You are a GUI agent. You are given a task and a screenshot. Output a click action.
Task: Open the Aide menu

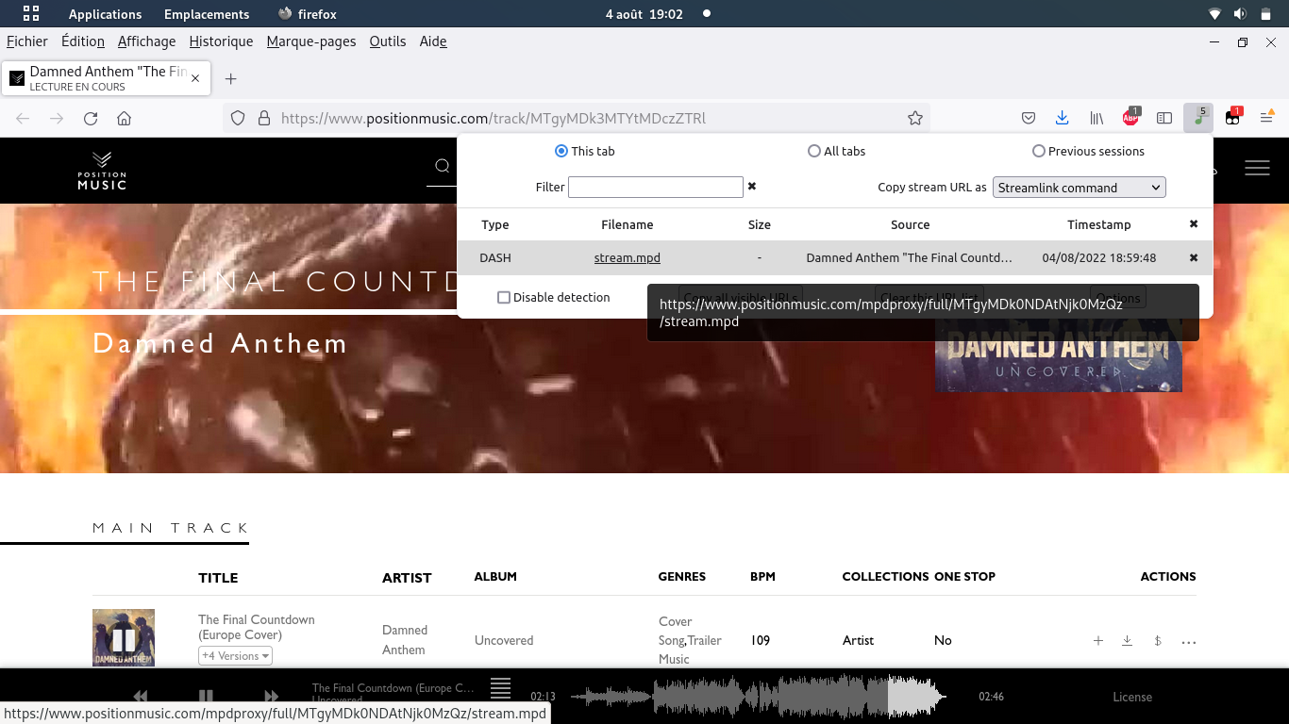click(x=433, y=41)
